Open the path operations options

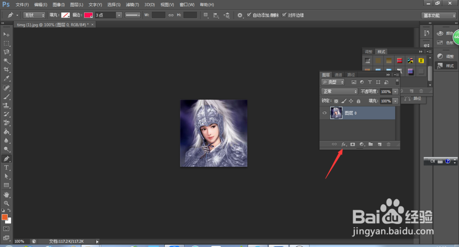206,15
